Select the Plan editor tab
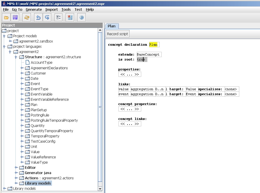The height and width of the screenshot is (193, 260). [x=111, y=26]
